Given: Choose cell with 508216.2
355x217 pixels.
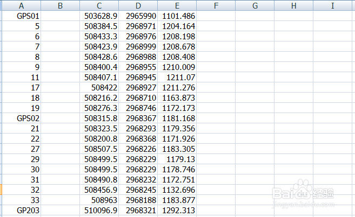Looking at the screenshot, I should [99, 97].
